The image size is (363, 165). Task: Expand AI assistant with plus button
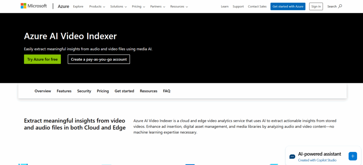(x=353, y=156)
